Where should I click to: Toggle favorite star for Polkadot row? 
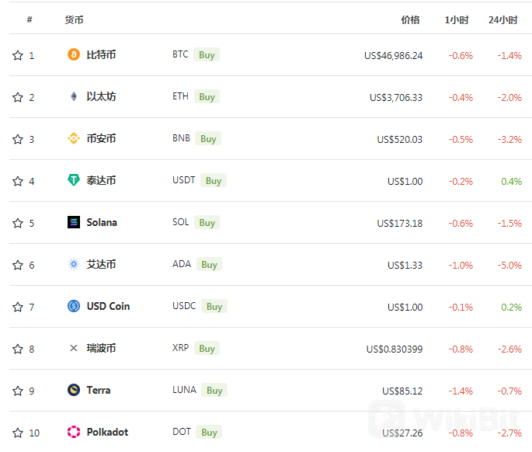tap(18, 433)
